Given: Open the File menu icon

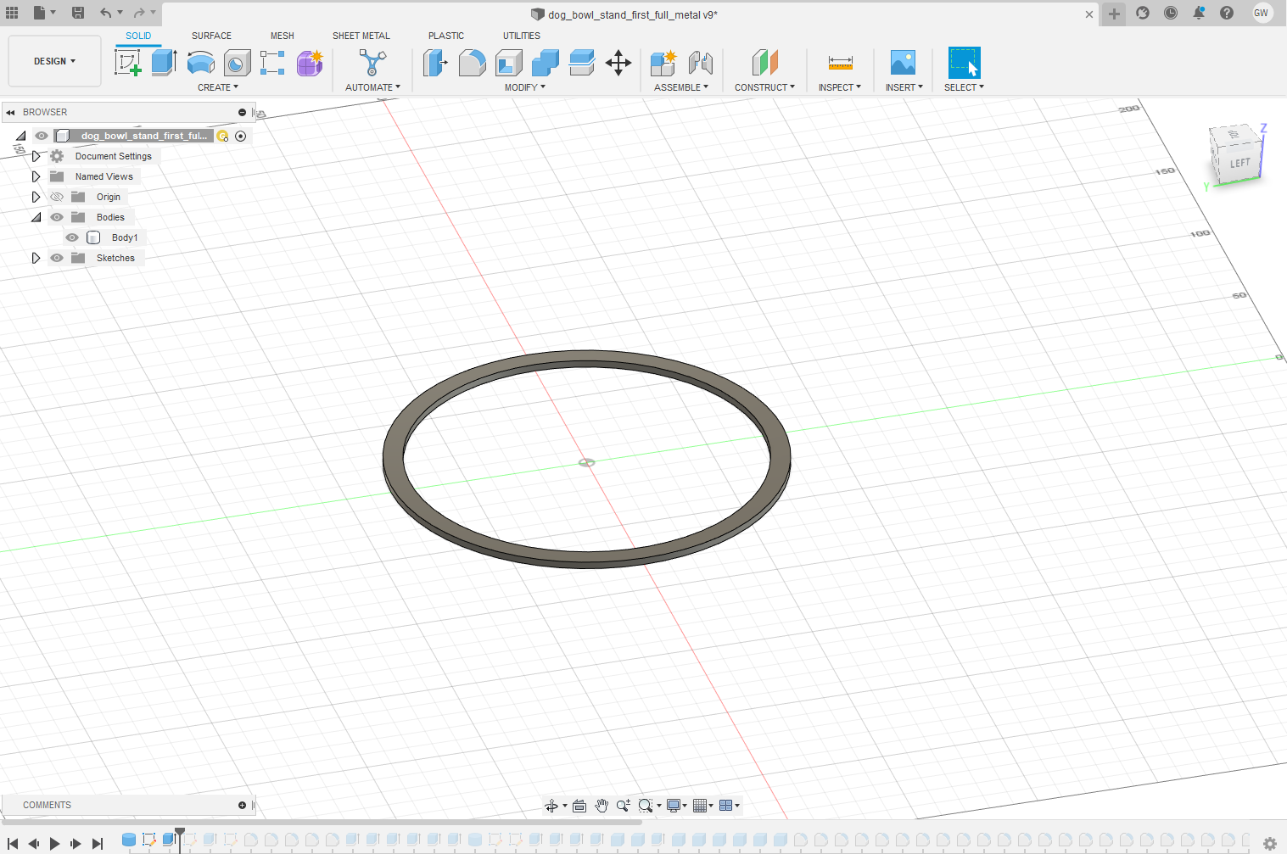Looking at the screenshot, I should pyautogui.click(x=40, y=13).
